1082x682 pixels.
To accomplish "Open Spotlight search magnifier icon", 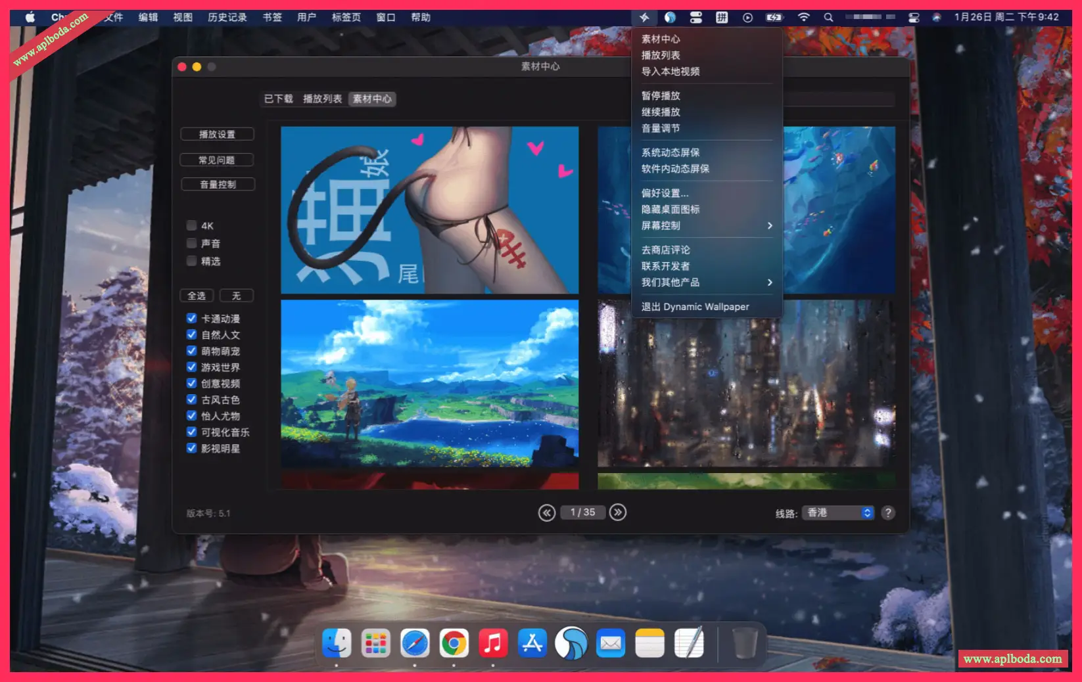I will (828, 18).
